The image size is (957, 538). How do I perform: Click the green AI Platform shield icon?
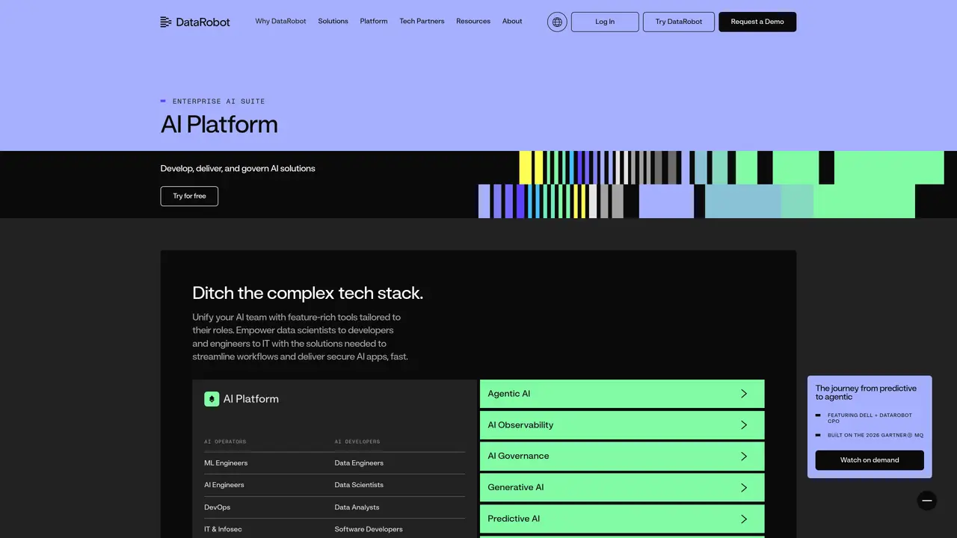(x=212, y=399)
